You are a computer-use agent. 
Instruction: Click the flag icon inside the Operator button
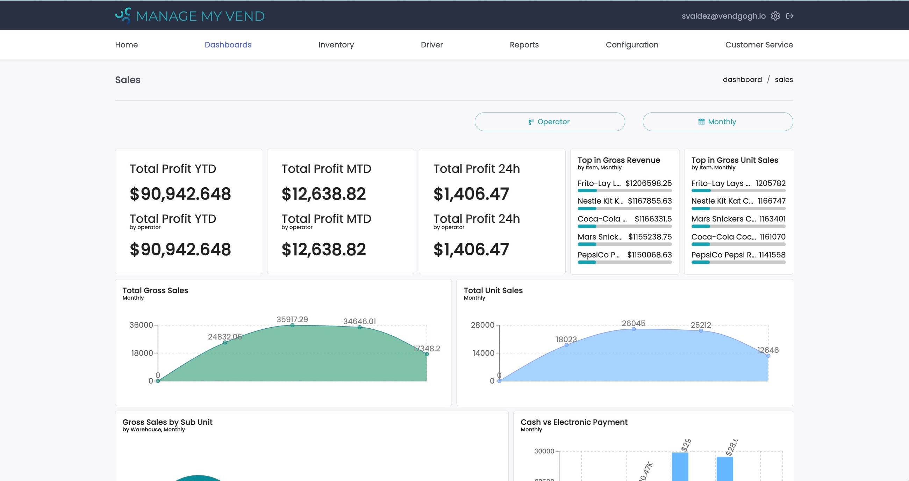coord(531,121)
